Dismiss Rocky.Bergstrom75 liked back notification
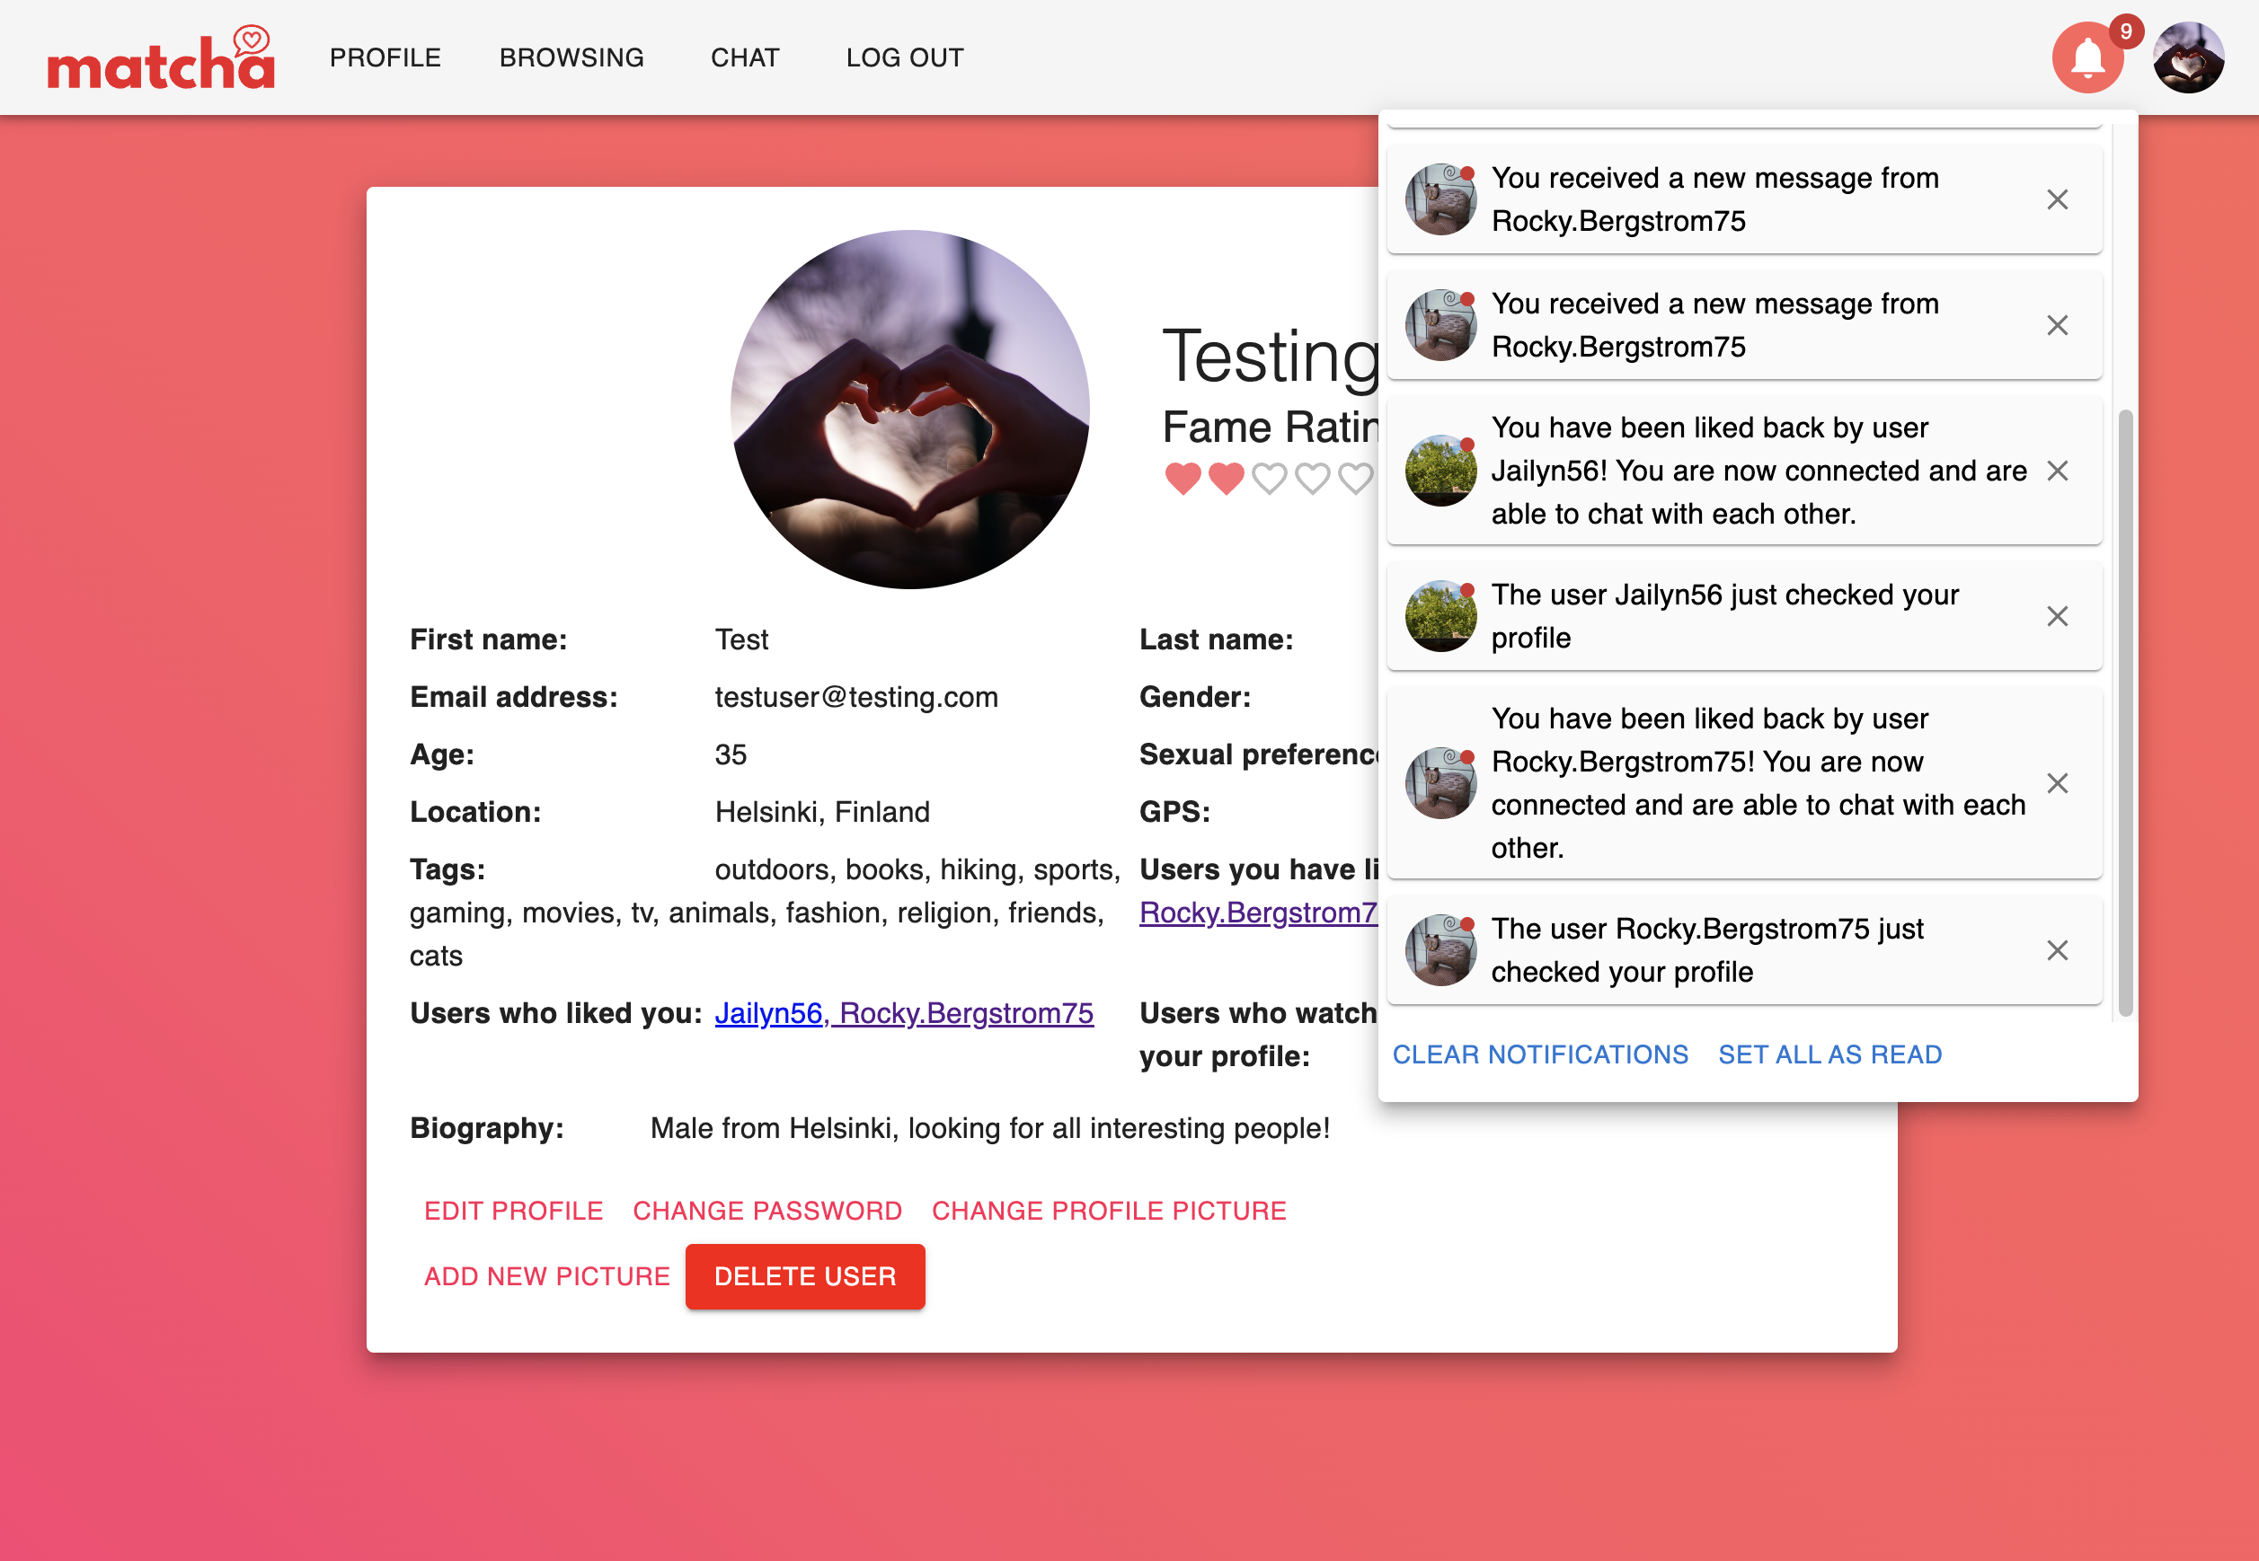The image size is (2259, 1561). point(2058,783)
